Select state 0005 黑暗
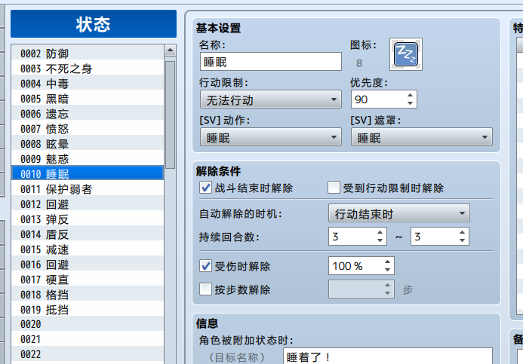 click(x=88, y=99)
